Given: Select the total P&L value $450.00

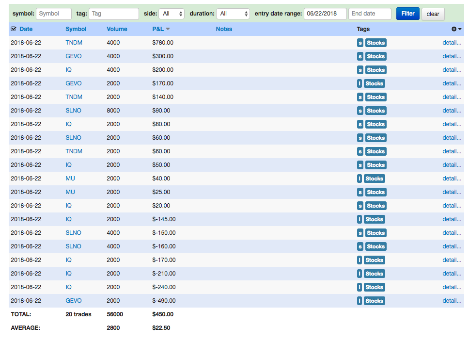Looking at the screenshot, I should [x=163, y=314].
